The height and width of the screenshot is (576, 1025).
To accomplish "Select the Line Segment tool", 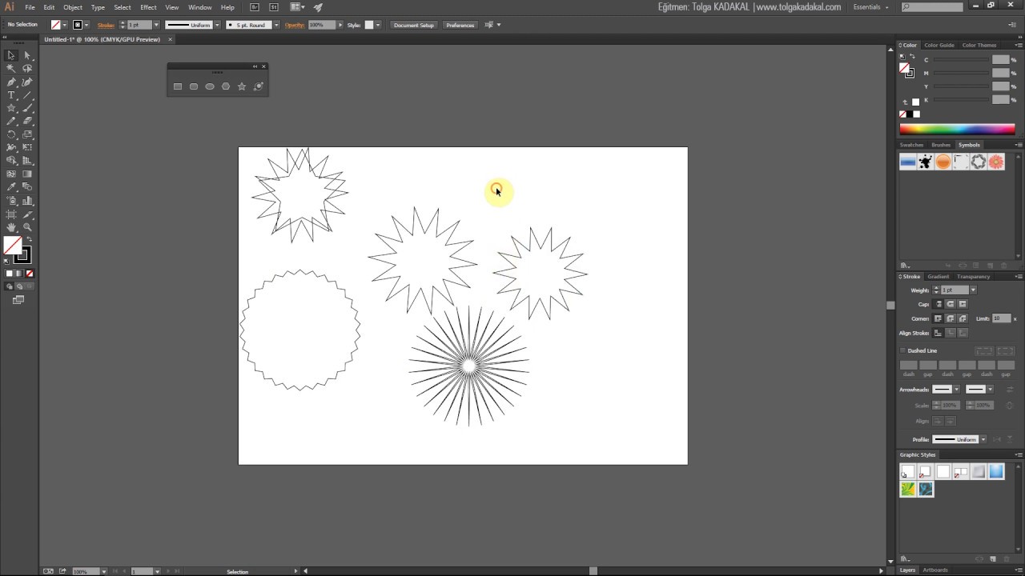I will [x=27, y=95].
